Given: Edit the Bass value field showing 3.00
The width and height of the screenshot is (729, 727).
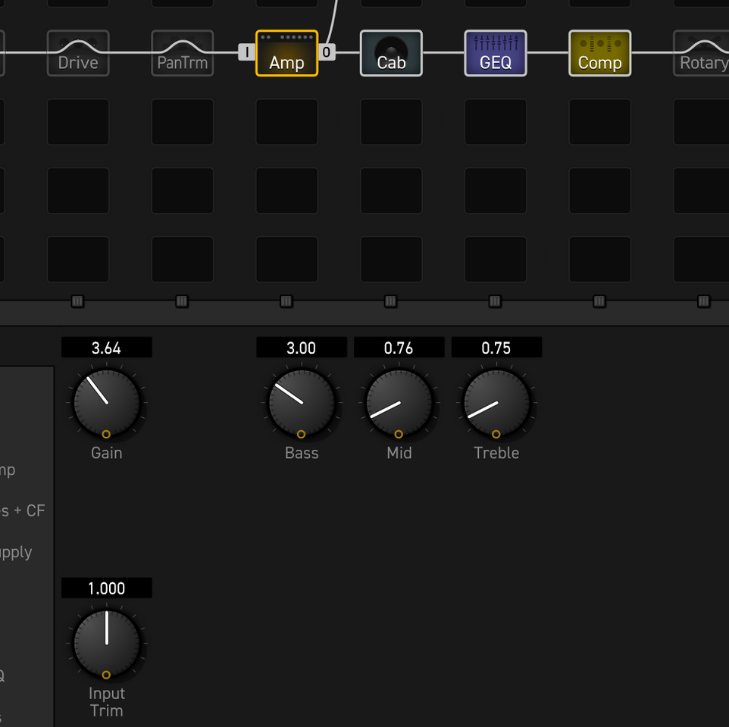Looking at the screenshot, I should click(302, 348).
